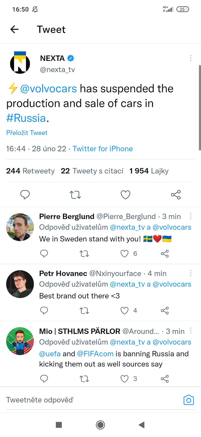Share Petr Hovanec's reply
The width and height of the screenshot is (201, 437).
[165, 311]
